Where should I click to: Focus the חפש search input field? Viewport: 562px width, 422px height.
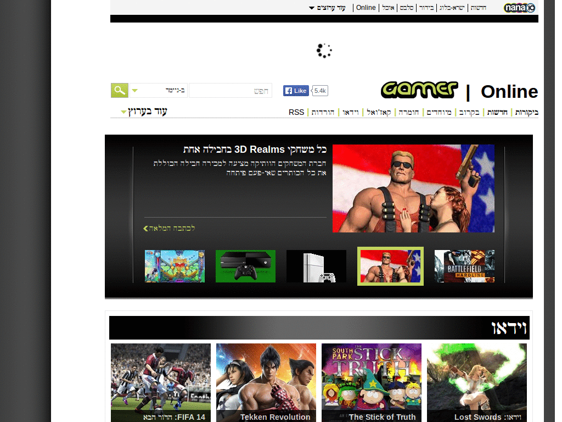(x=231, y=91)
